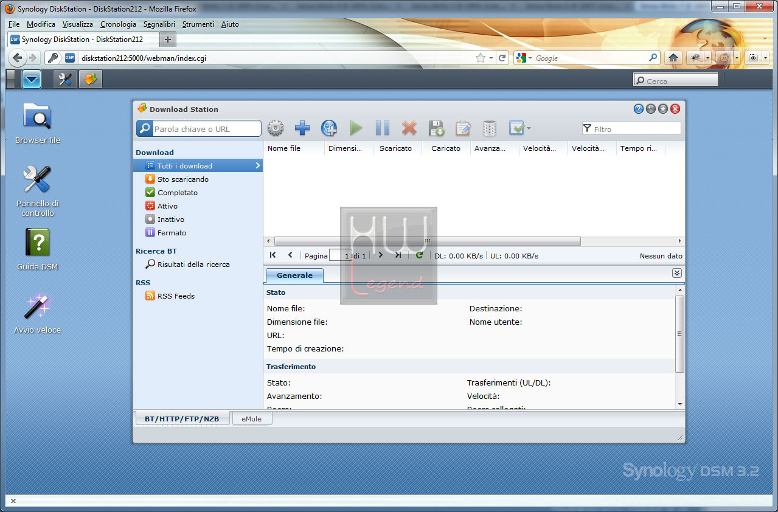Refresh the download list
The width and height of the screenshot is (778, 512).
(x=419, y=255)
